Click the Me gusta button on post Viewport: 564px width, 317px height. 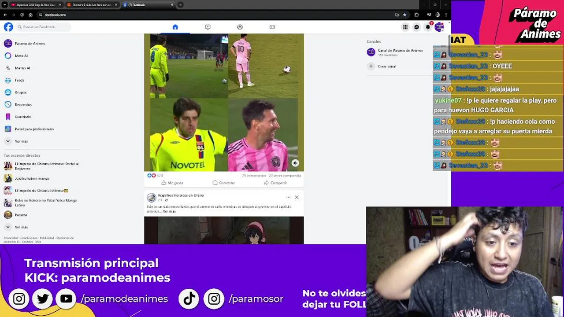(172, 183)
